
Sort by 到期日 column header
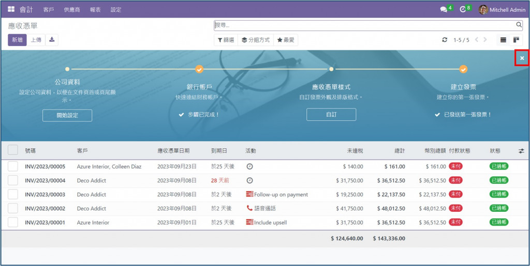(219, 151)
